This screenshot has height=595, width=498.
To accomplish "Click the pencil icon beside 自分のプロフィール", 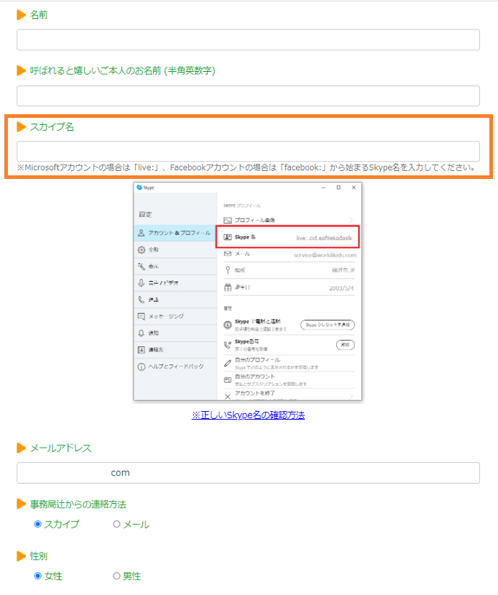I will pyautogui.click(x=228, y=363).
